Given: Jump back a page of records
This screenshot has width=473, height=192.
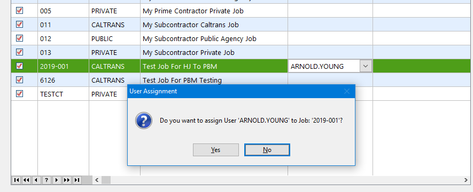Looking at the screenshot, I should click(x=27, y=180).
